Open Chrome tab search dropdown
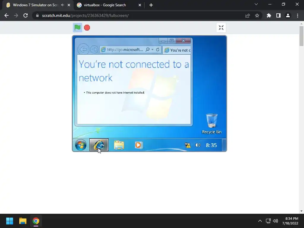Screen dimensions: 304x228 (256, 4)
